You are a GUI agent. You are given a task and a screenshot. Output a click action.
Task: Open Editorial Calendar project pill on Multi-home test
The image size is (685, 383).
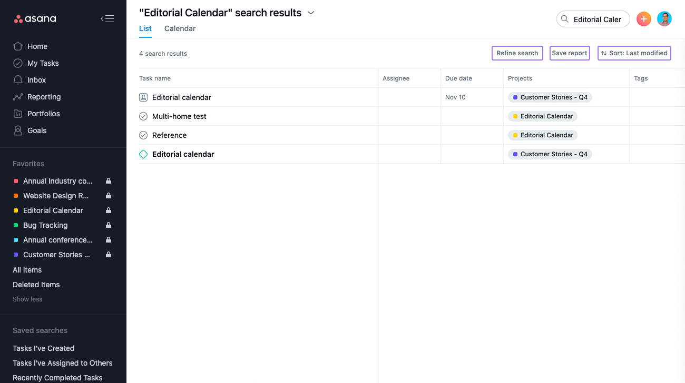tap(543, 116)
